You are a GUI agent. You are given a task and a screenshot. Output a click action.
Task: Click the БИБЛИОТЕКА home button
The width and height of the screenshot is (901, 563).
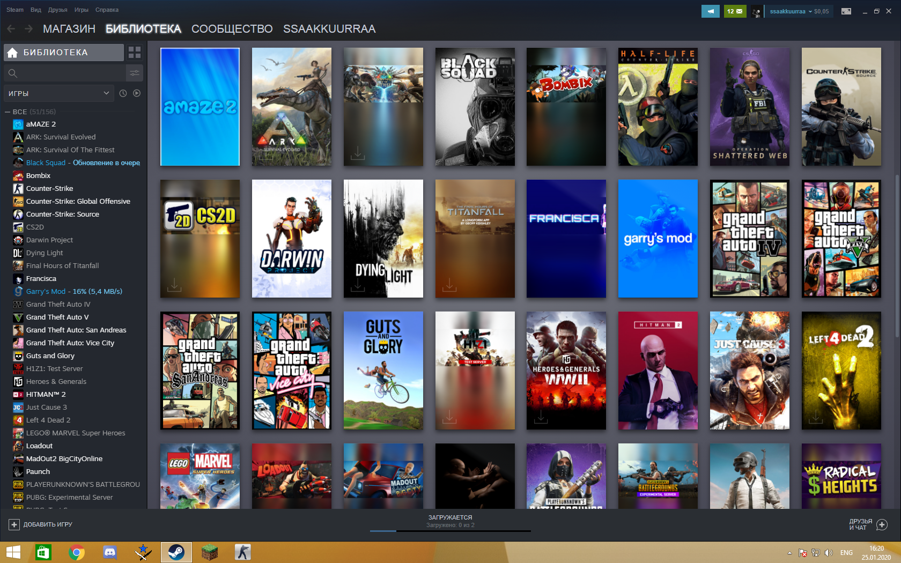coord(64,53)
